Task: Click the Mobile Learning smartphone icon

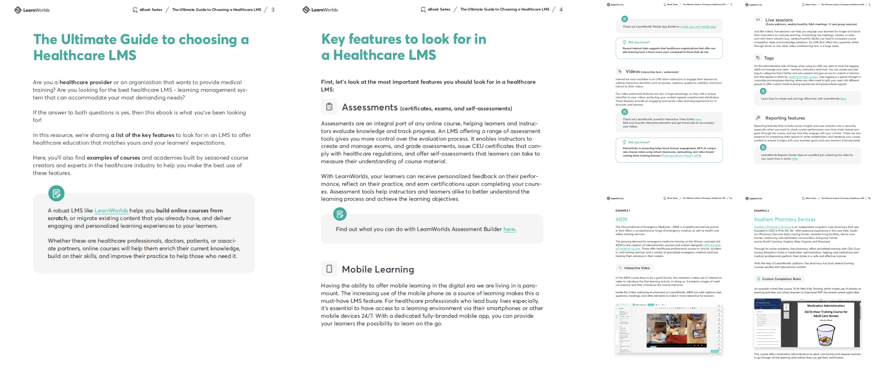Action: pos(329,269)
